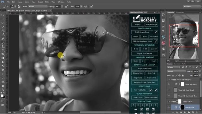Open the Opacity slider dropdown in options bar

(x=62, y=6)
